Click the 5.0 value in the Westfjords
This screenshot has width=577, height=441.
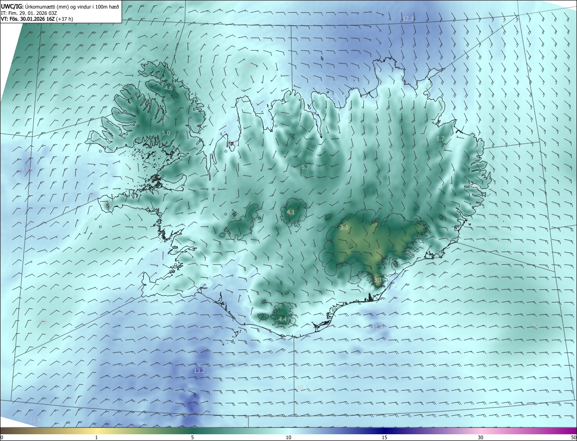166,133
